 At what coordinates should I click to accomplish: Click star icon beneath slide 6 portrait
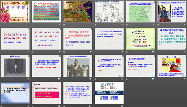[x=158, y=25]
